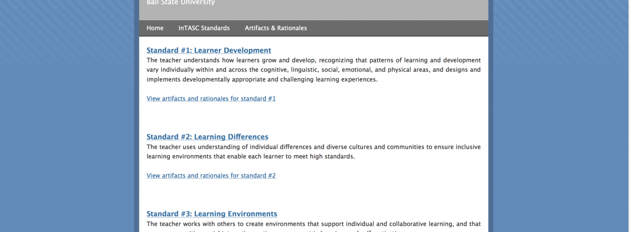View artifacts and rationales for standard #1

[211, 99]
